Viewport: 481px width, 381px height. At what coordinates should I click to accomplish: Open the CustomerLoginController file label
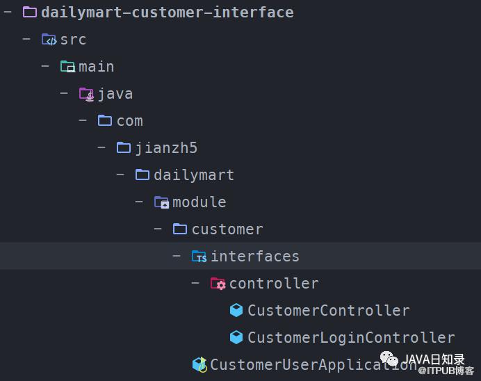coord(351,337)
